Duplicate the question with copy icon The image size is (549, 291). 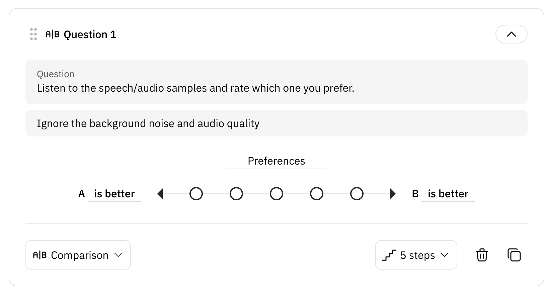coord(514,255)
